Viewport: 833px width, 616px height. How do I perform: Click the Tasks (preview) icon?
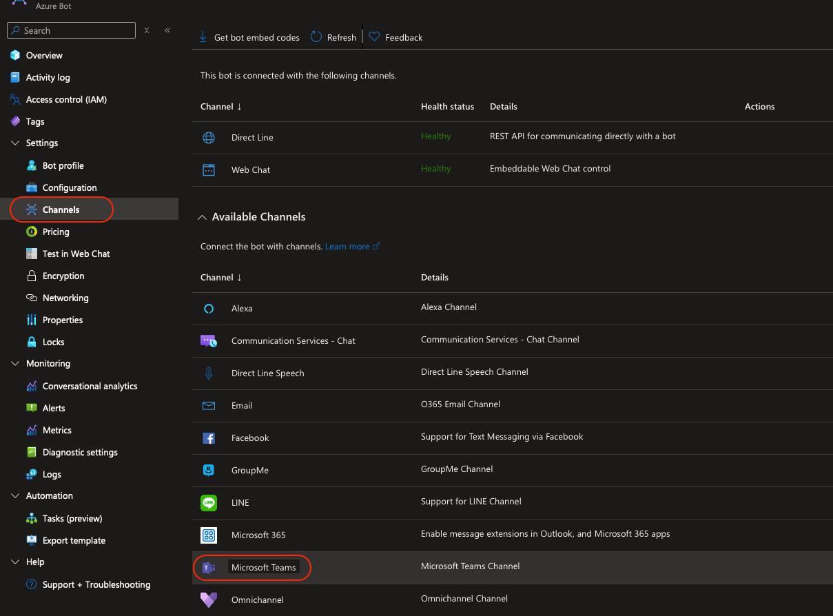pyautogui.click(x=32, y=518)
